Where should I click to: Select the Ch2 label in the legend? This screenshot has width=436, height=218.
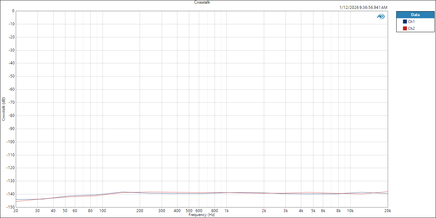pos(411,29)
